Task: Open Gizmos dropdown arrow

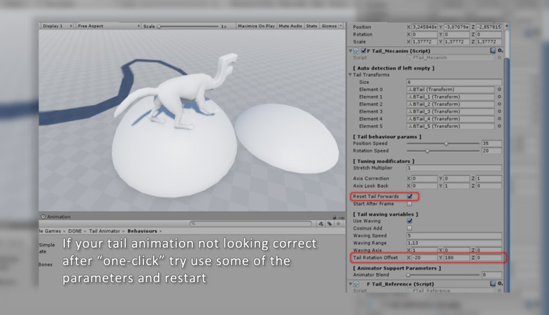Action: click(341, 26)
